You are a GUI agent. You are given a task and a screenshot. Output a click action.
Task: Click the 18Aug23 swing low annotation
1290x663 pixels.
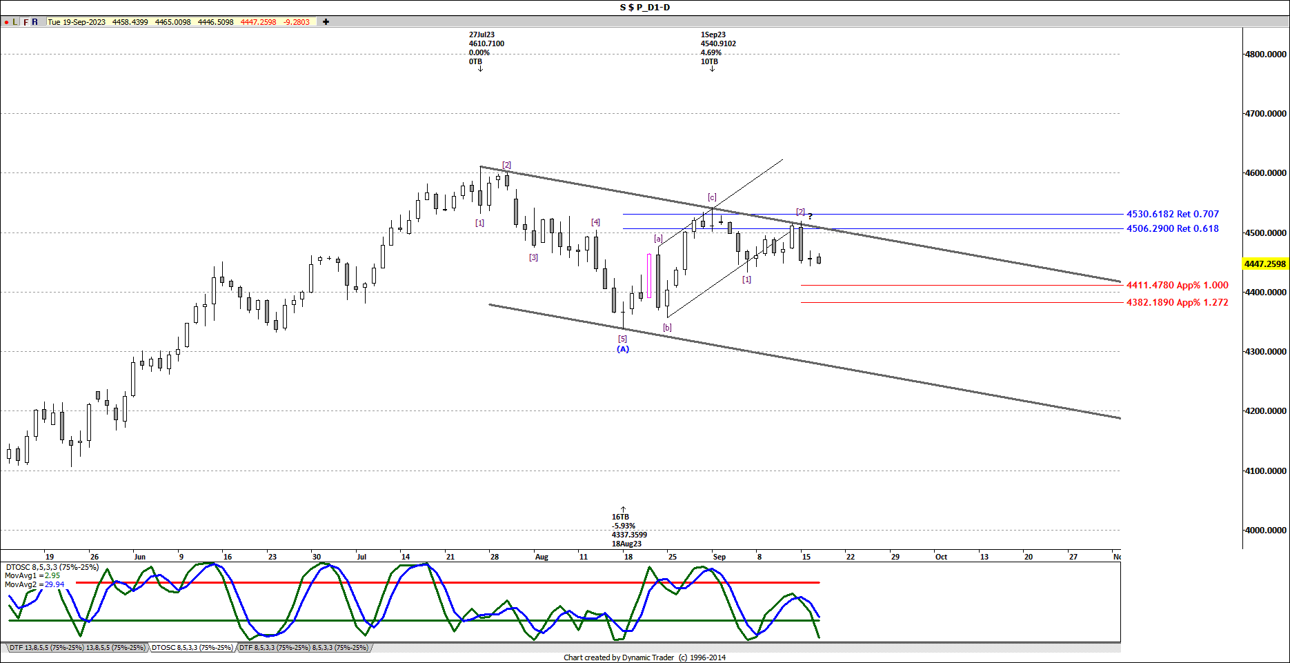coord(628,530)
